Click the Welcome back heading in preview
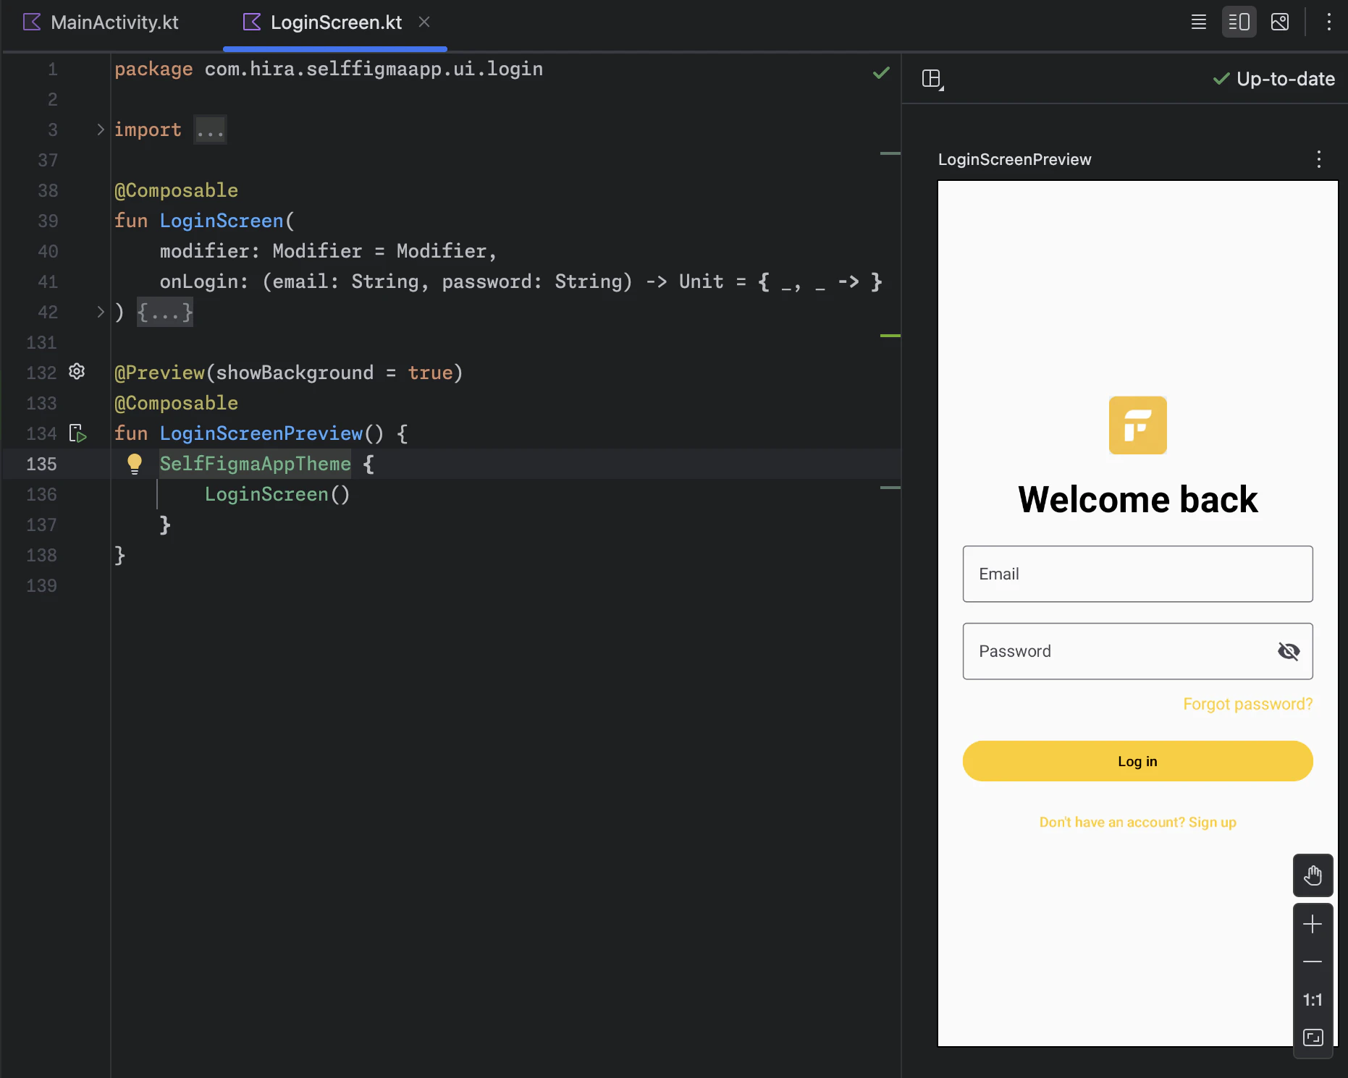 click(x=1137, y=499)
